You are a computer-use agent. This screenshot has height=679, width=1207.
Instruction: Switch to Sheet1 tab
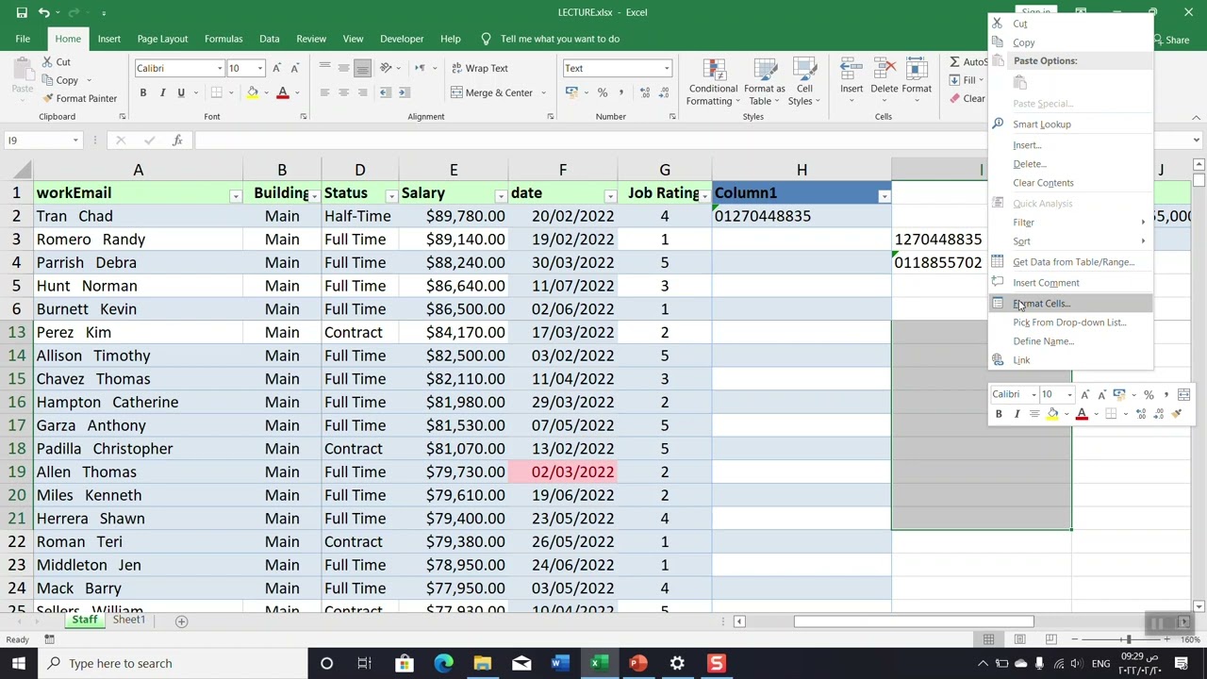(129, 621)
